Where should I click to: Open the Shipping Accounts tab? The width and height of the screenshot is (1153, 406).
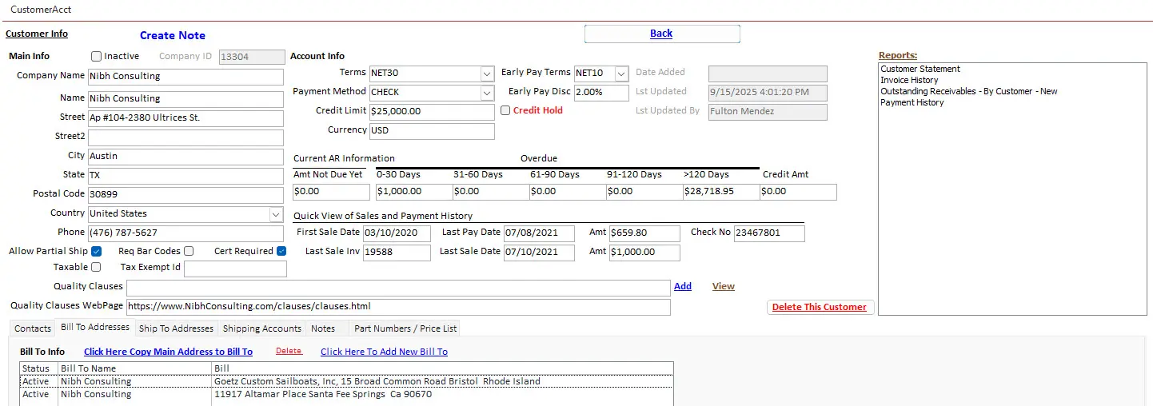pyautogui.click(x=262, y=328)
